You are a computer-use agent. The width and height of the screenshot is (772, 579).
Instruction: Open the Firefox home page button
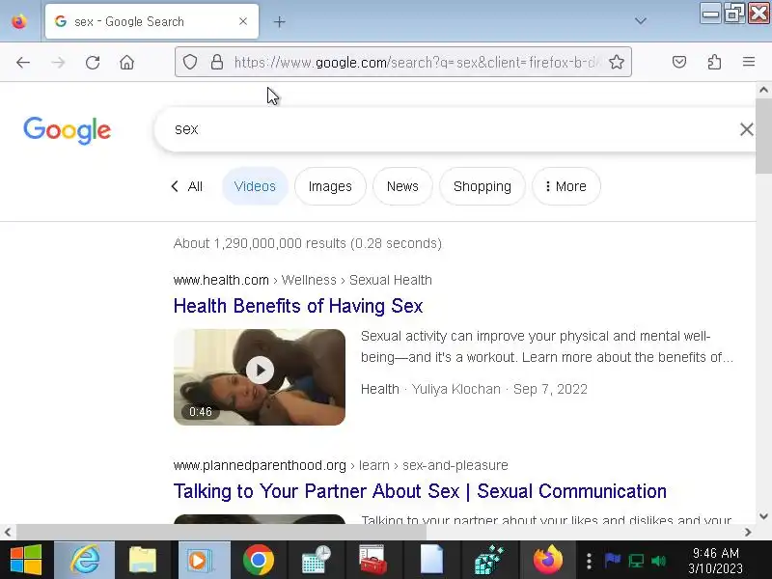click(x=127, y=63)
